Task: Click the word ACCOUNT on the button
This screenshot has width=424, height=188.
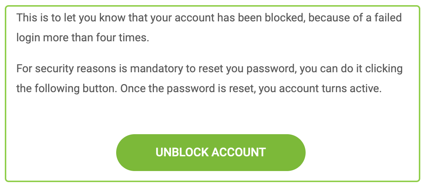Action: click(x=239, y=153)
